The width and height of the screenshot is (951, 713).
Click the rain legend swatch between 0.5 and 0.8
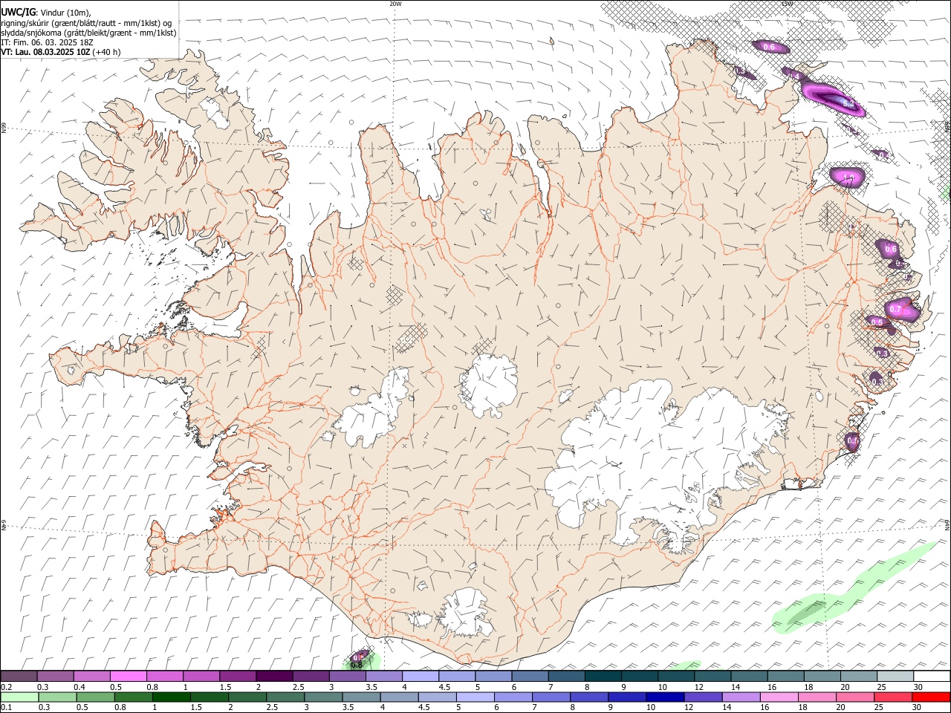(96, 697)
